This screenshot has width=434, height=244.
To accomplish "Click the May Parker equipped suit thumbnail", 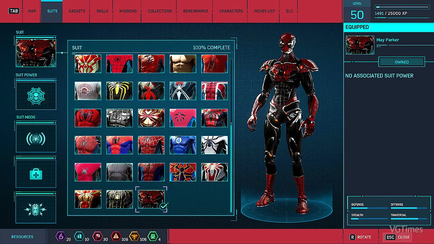I will point(360,45).
